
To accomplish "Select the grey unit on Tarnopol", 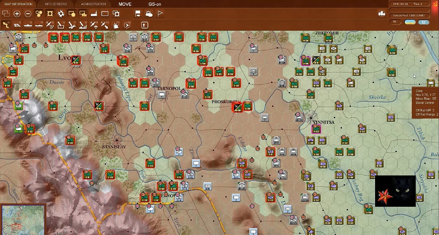I will coord(161,95).
